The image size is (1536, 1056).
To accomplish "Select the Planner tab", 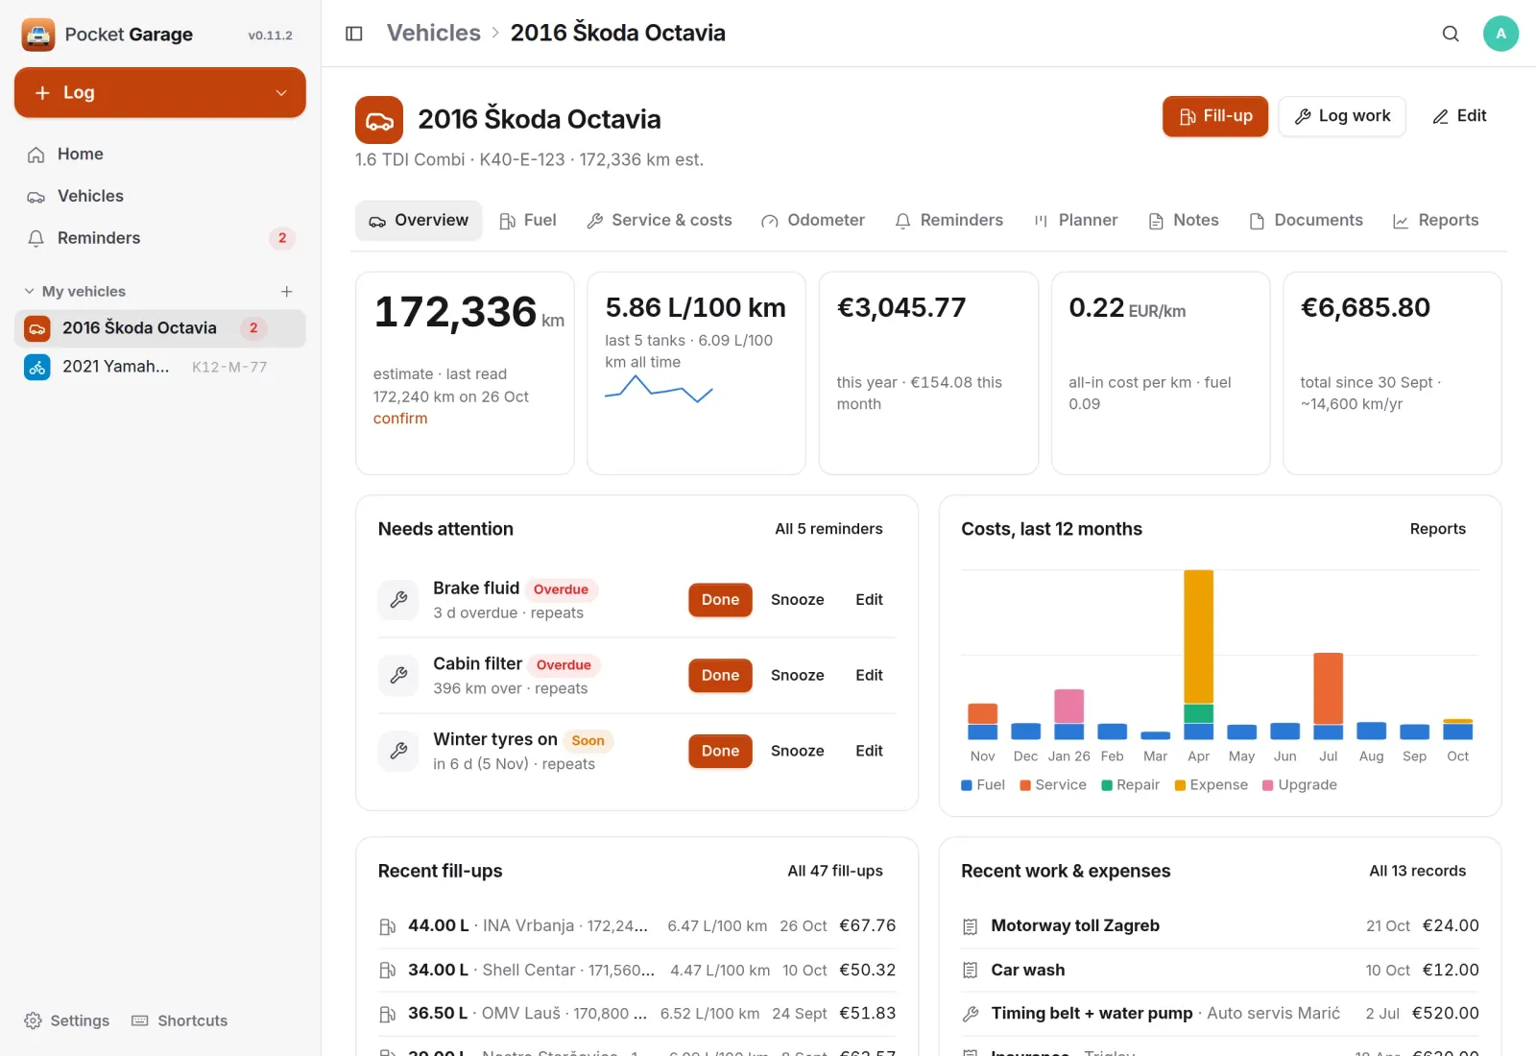I will point(1076,221).
